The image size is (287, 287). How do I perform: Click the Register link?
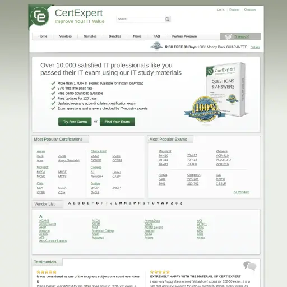coord(234,10)
